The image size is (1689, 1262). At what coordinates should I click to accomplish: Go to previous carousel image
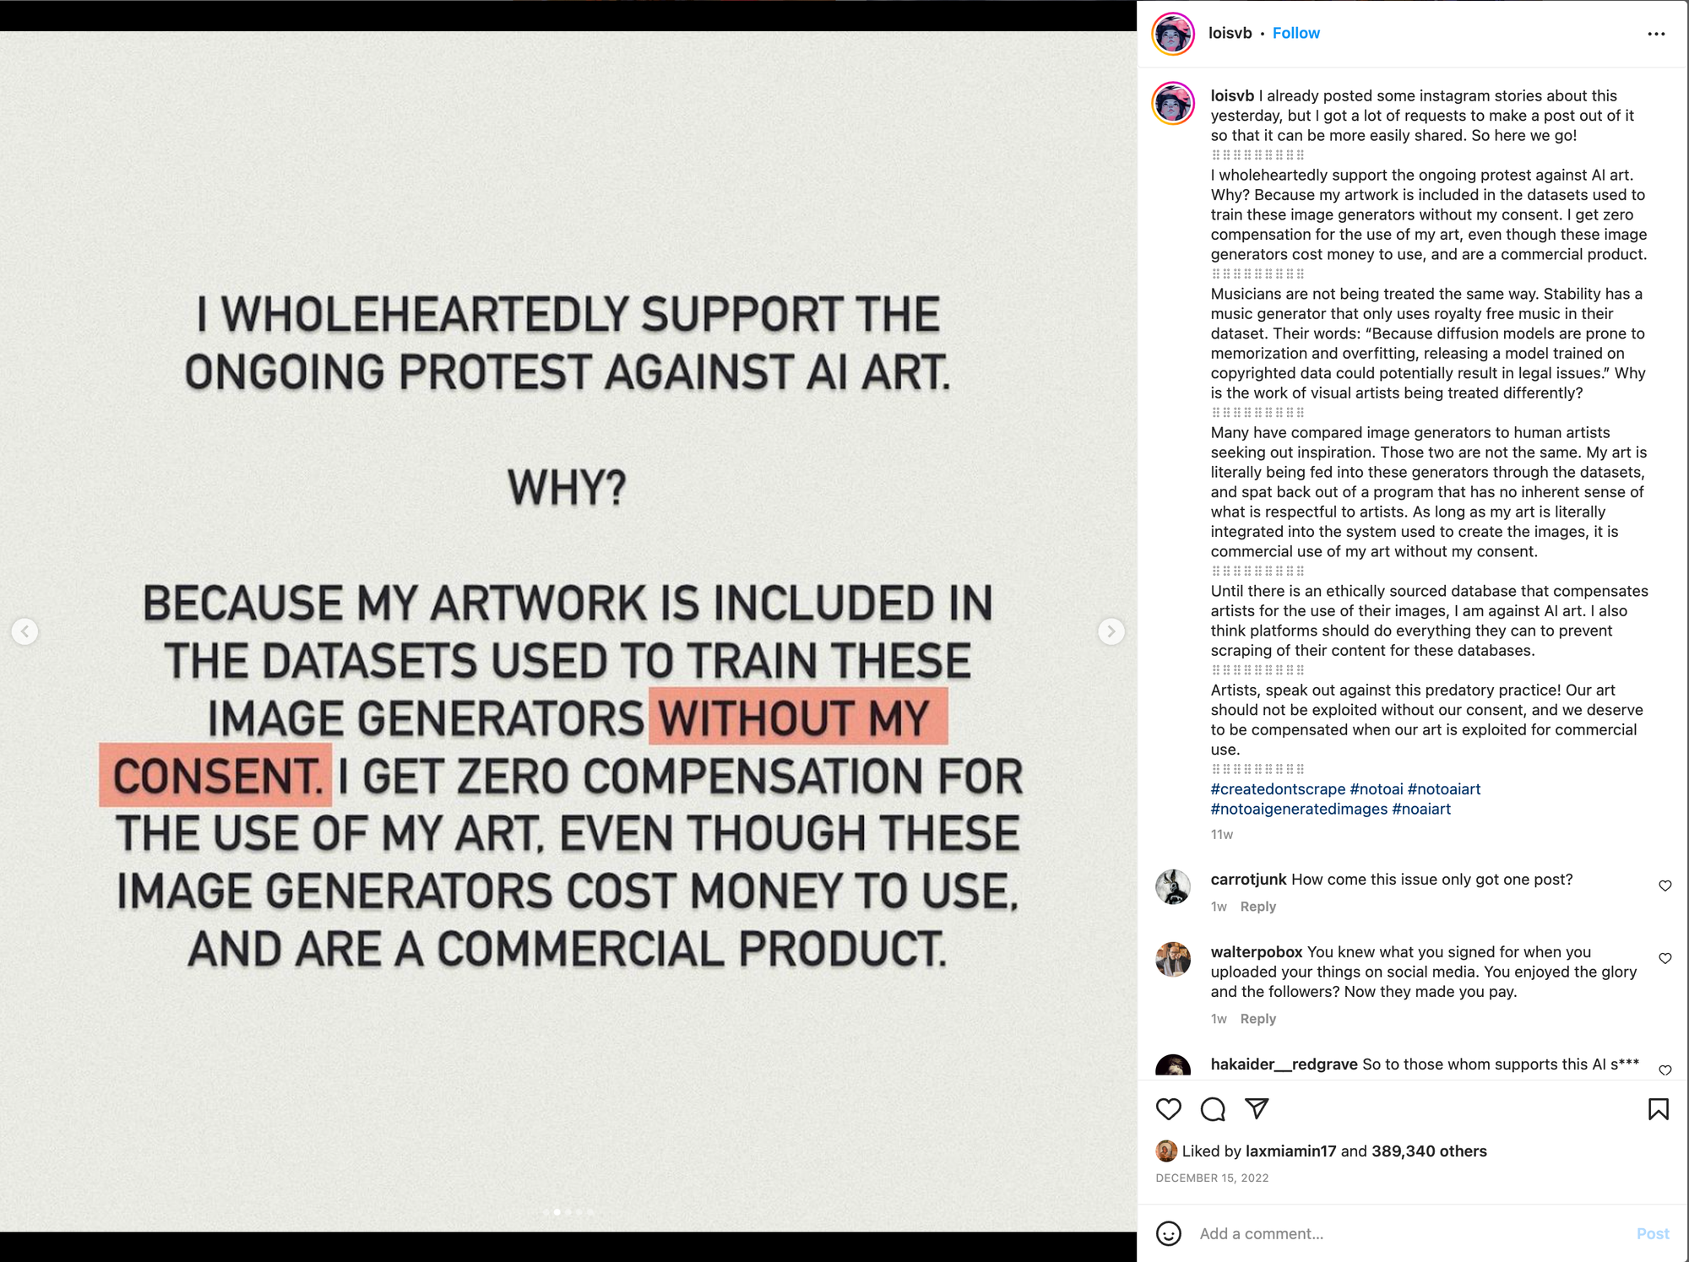(25, 631)
